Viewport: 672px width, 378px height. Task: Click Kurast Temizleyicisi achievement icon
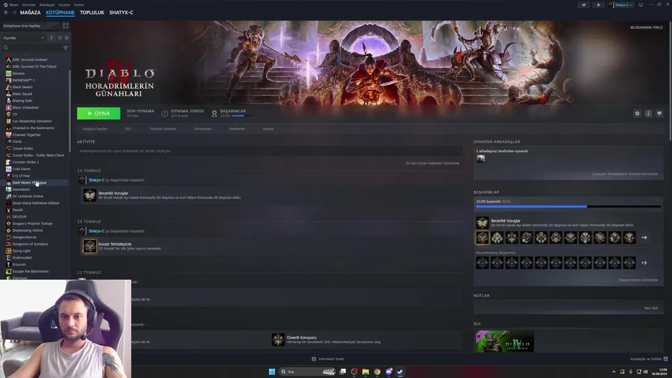[90, 246]
